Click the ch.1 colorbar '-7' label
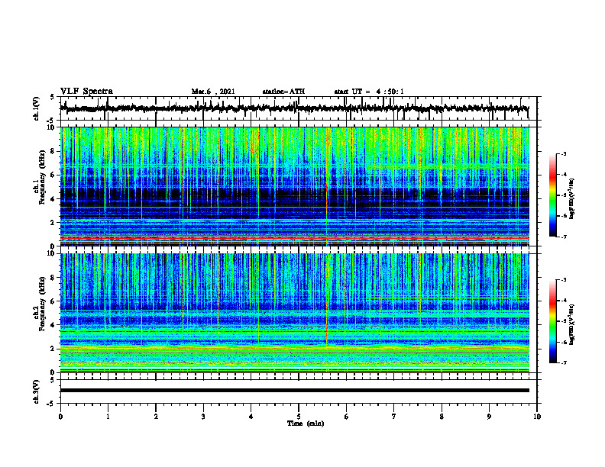Screen dimensions: 605x467 coord(563,237)
